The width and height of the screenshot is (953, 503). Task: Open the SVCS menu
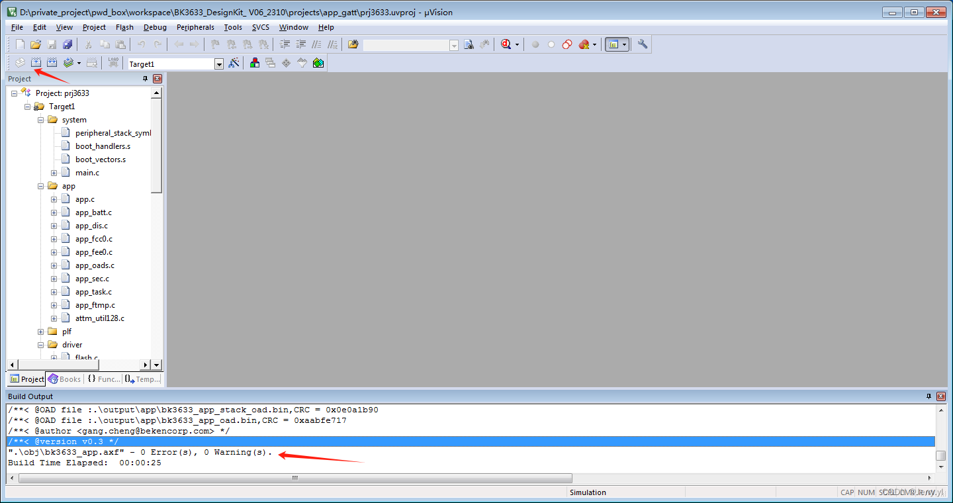tap(261, 27)
